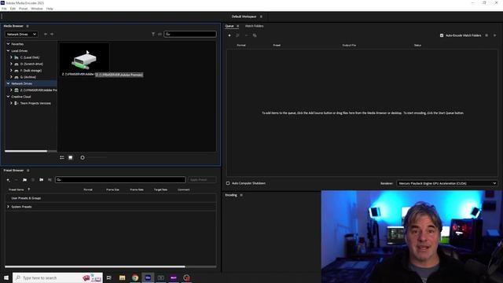The width and height of the screenshot is (503, 283).
Task: Open the Preset menu
Action: click(x=23, y=9)
